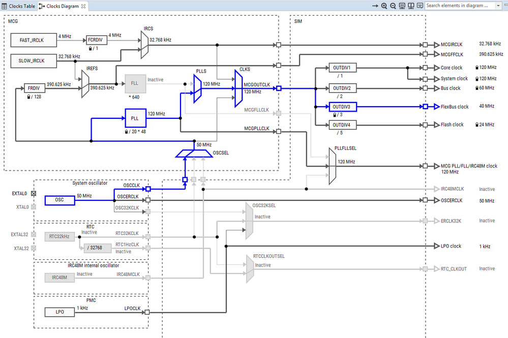
Task: Click the fit-diagram-to-width toolbar icon
Action: [x=401, y=6]
